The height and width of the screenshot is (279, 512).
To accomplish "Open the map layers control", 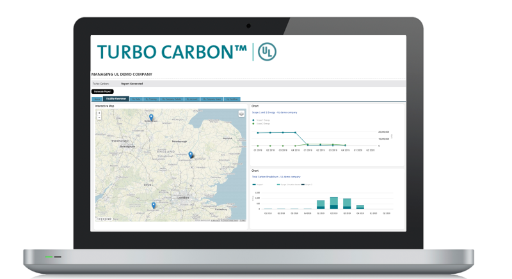I will [x=241, y=114].
